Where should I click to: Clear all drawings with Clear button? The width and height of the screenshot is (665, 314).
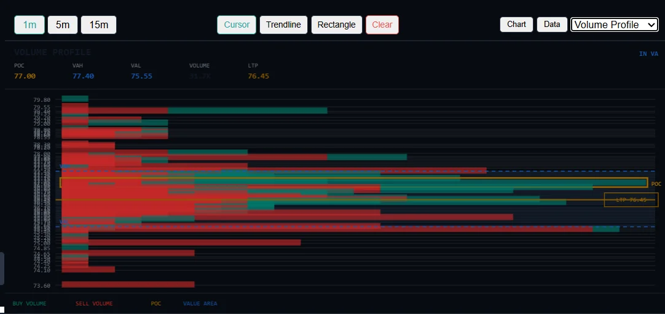pyautogui.click(x=382, y=25)
